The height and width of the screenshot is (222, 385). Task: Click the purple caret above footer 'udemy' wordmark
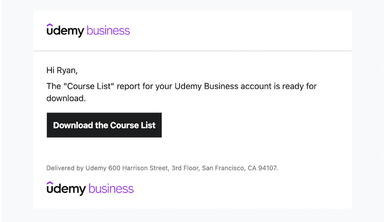(x=49, y=183)
